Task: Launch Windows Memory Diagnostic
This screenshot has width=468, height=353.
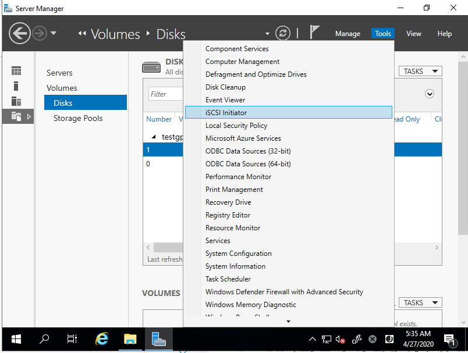Action: click(289, 305)
